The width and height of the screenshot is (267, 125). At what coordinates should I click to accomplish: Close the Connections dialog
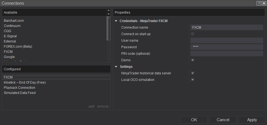[x=264, y=3]
